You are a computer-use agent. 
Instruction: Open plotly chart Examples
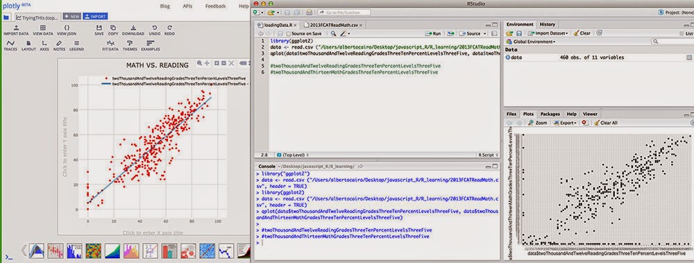(x=151, y=46)
